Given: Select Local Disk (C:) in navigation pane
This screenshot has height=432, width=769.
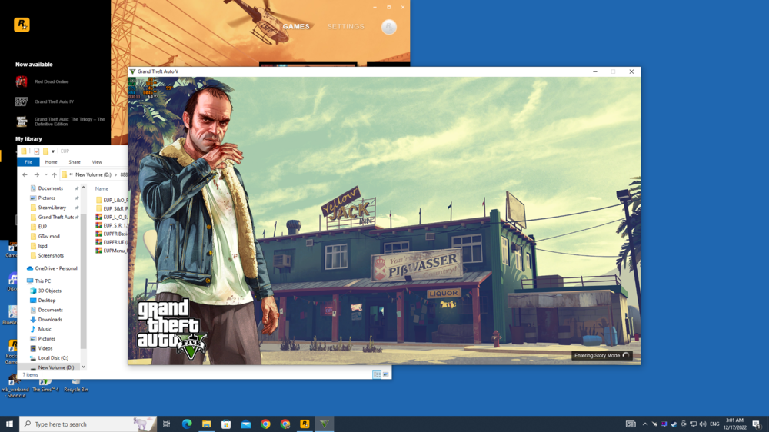Looking at the screenshot, I should click(x=53, y=358).
